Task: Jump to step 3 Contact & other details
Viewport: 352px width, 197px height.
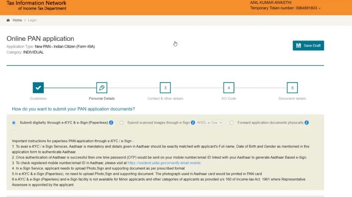Action: pyautogui.click(x=165, y=88)
